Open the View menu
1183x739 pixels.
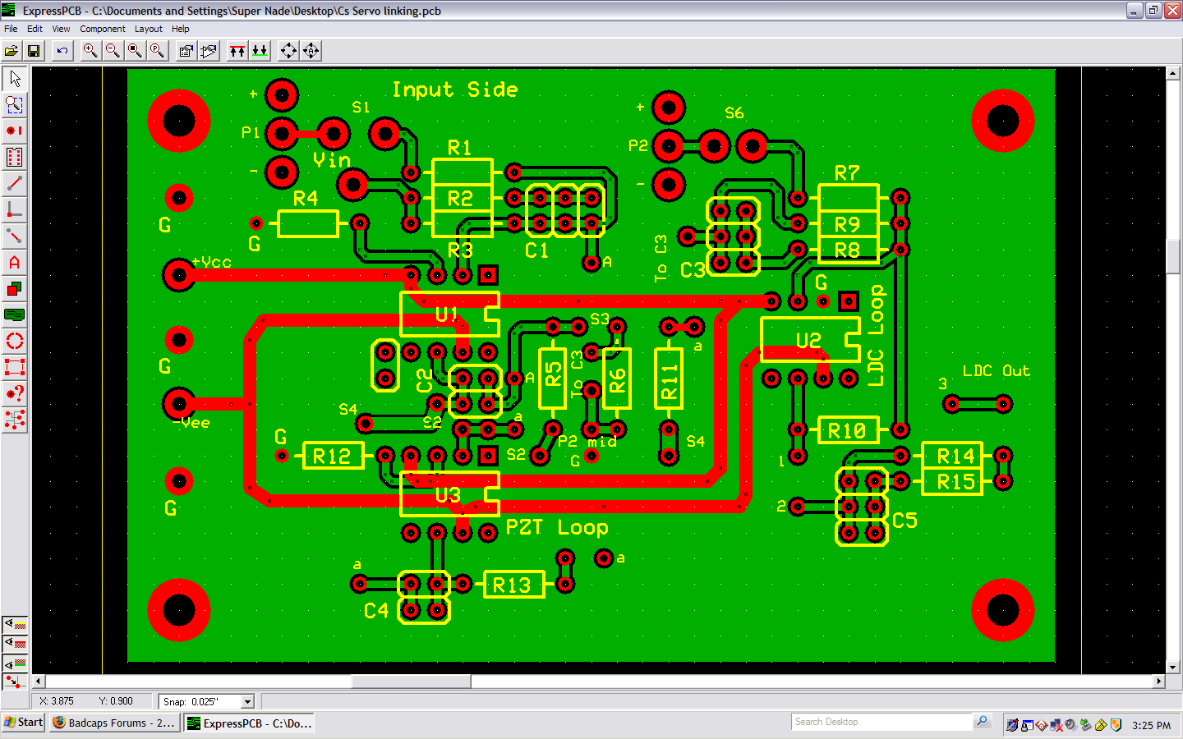61,29
